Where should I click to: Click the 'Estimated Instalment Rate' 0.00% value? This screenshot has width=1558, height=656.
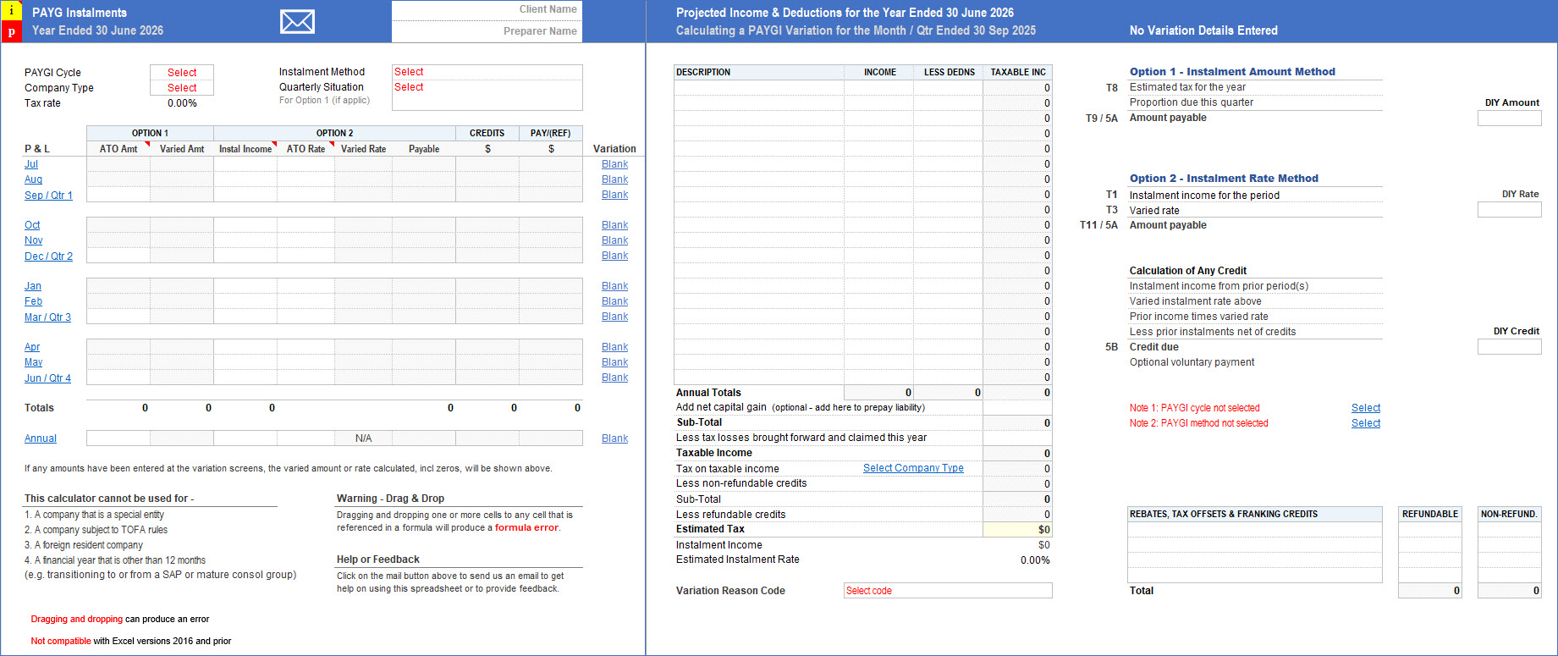click(1035, 560)
